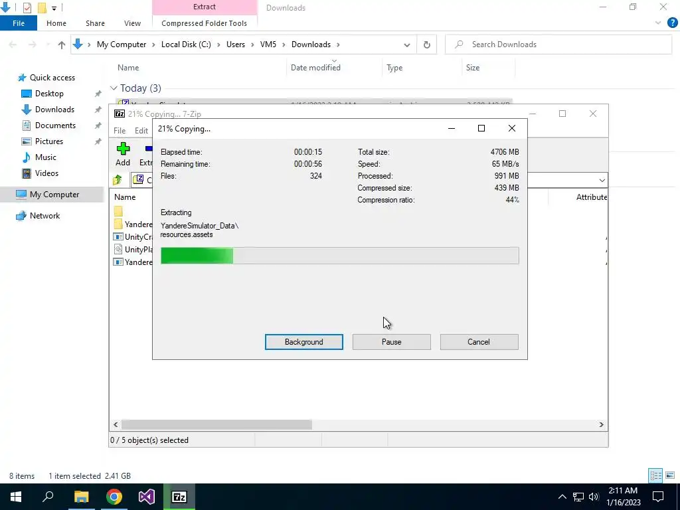Expand the address bar history dropdown

coord(407,44)
